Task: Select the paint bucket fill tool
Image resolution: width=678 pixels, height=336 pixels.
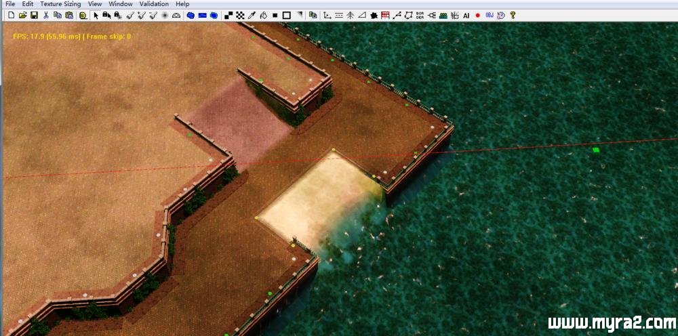Action: pos(263,15)
